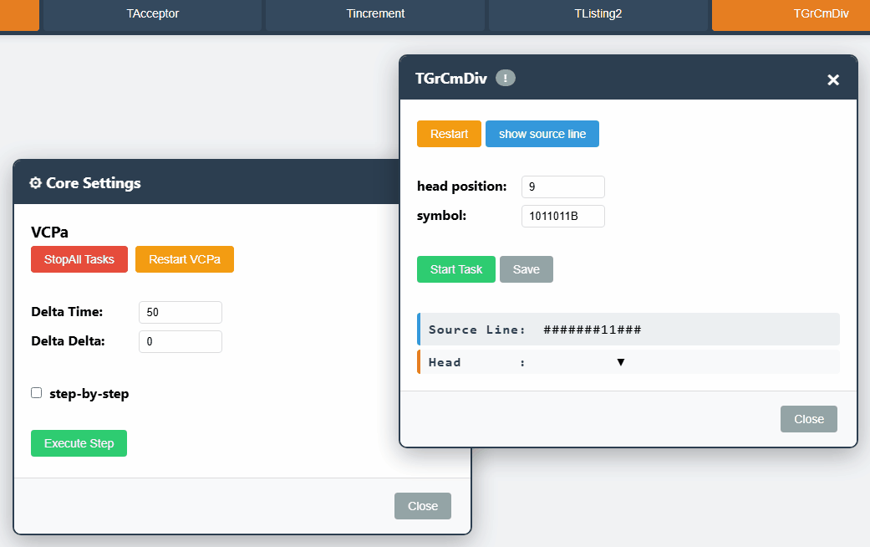Click the Execute Step button
870x547 pixels.
pos(79,443)
